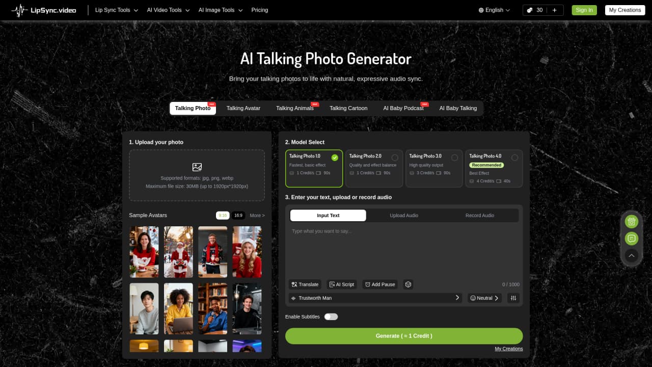Select the Talking Photo 2.0 model
Image resolution: width=652 pixels, height=367 pixels.
[x=374, y=168]
